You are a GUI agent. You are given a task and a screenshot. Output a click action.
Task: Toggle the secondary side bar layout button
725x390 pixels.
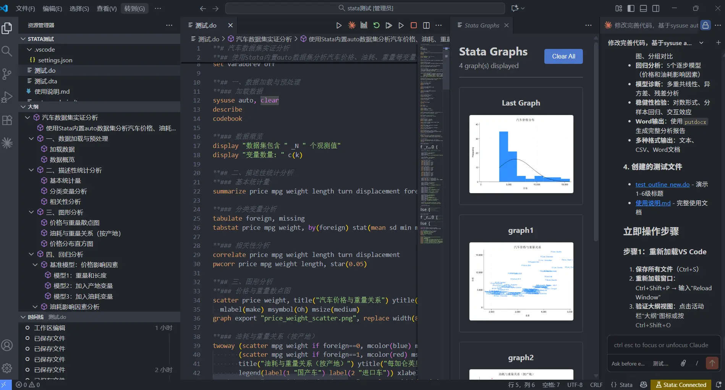click(x=656, y=8)
